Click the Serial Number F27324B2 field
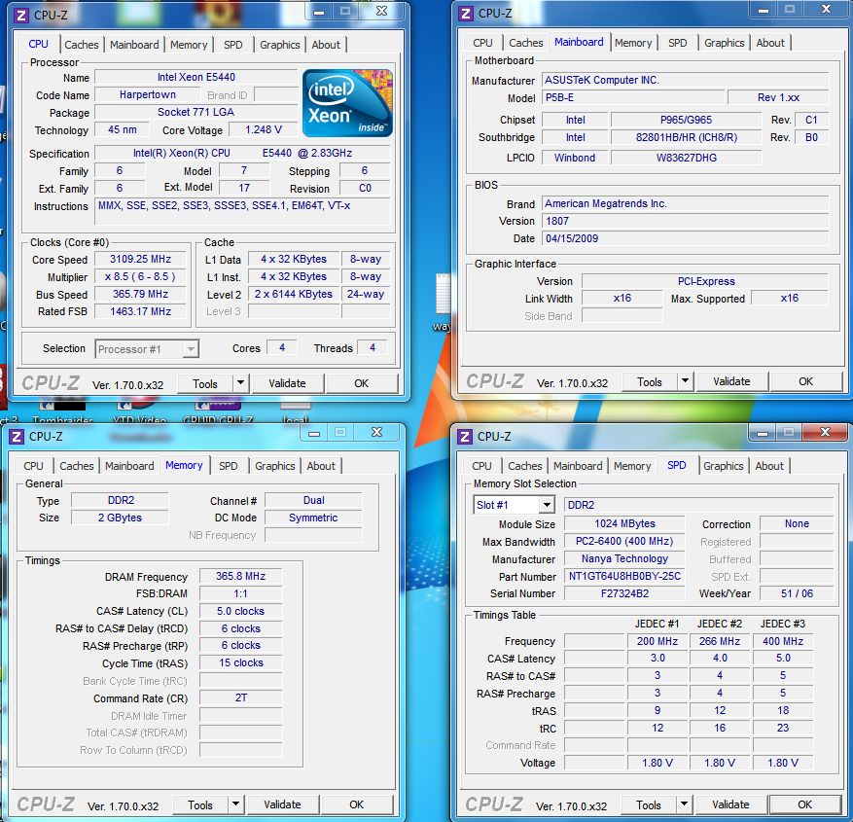 (x=624, y=593)
